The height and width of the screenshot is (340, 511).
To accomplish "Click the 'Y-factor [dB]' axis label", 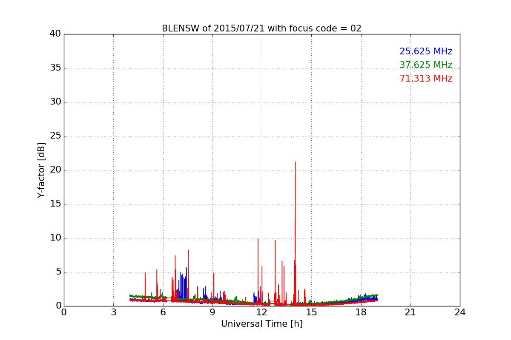I will point(41,170).
